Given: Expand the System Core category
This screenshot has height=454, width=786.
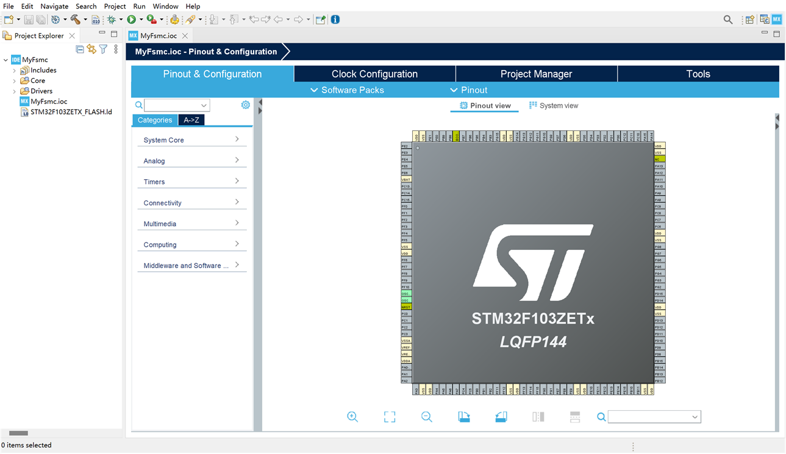Looking at the screenshot, I should (191, 140).
